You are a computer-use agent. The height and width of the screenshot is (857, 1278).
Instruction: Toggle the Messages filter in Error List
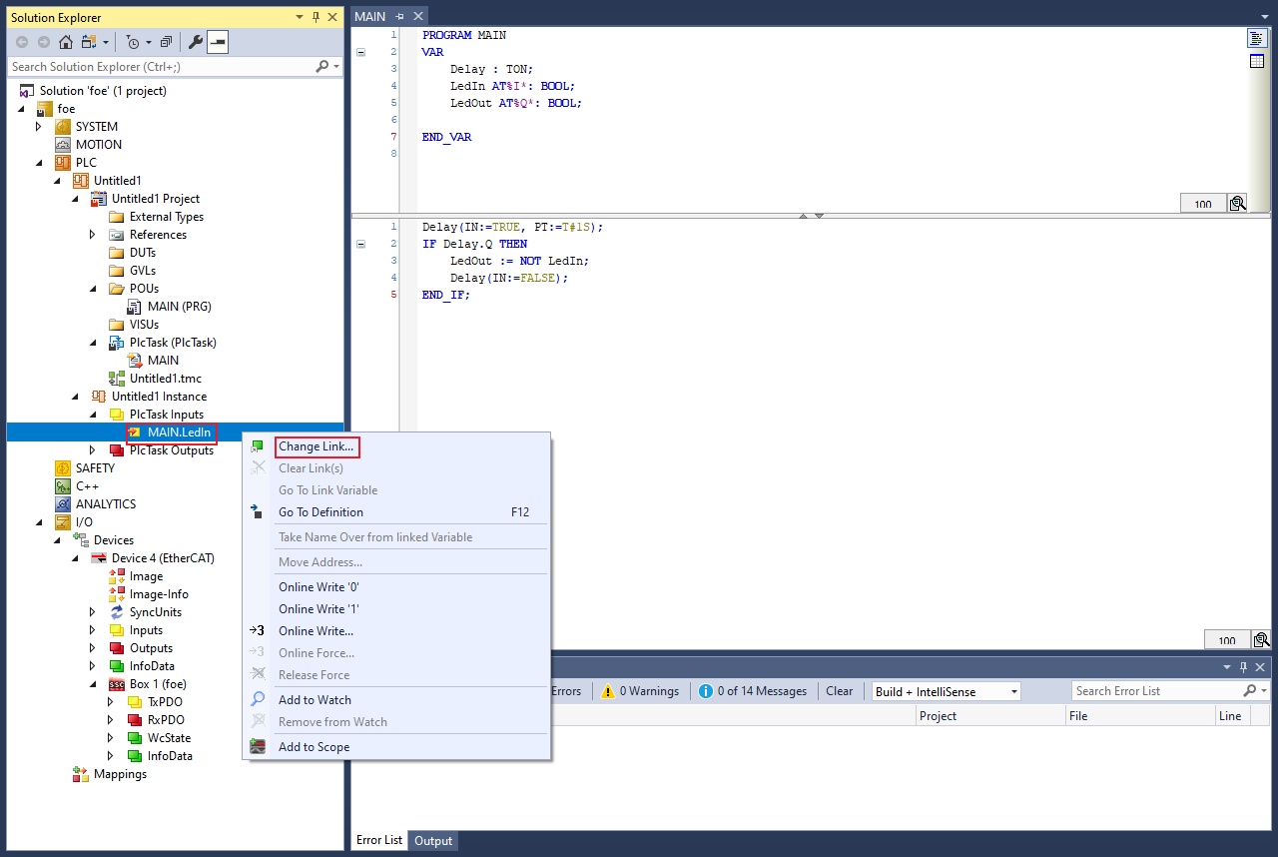tap(753, 691)
